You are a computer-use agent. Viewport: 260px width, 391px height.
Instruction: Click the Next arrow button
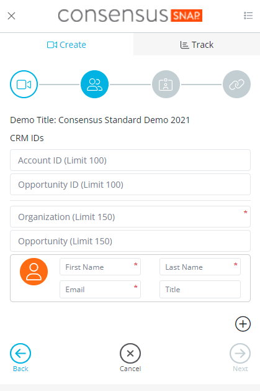pyautogui.click(x=240, y=357)
